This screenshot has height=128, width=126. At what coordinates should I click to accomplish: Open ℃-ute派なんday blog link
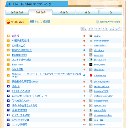(x=21, y=101)
